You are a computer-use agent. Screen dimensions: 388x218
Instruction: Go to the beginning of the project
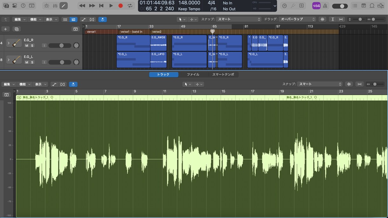[x=101, y=6]
